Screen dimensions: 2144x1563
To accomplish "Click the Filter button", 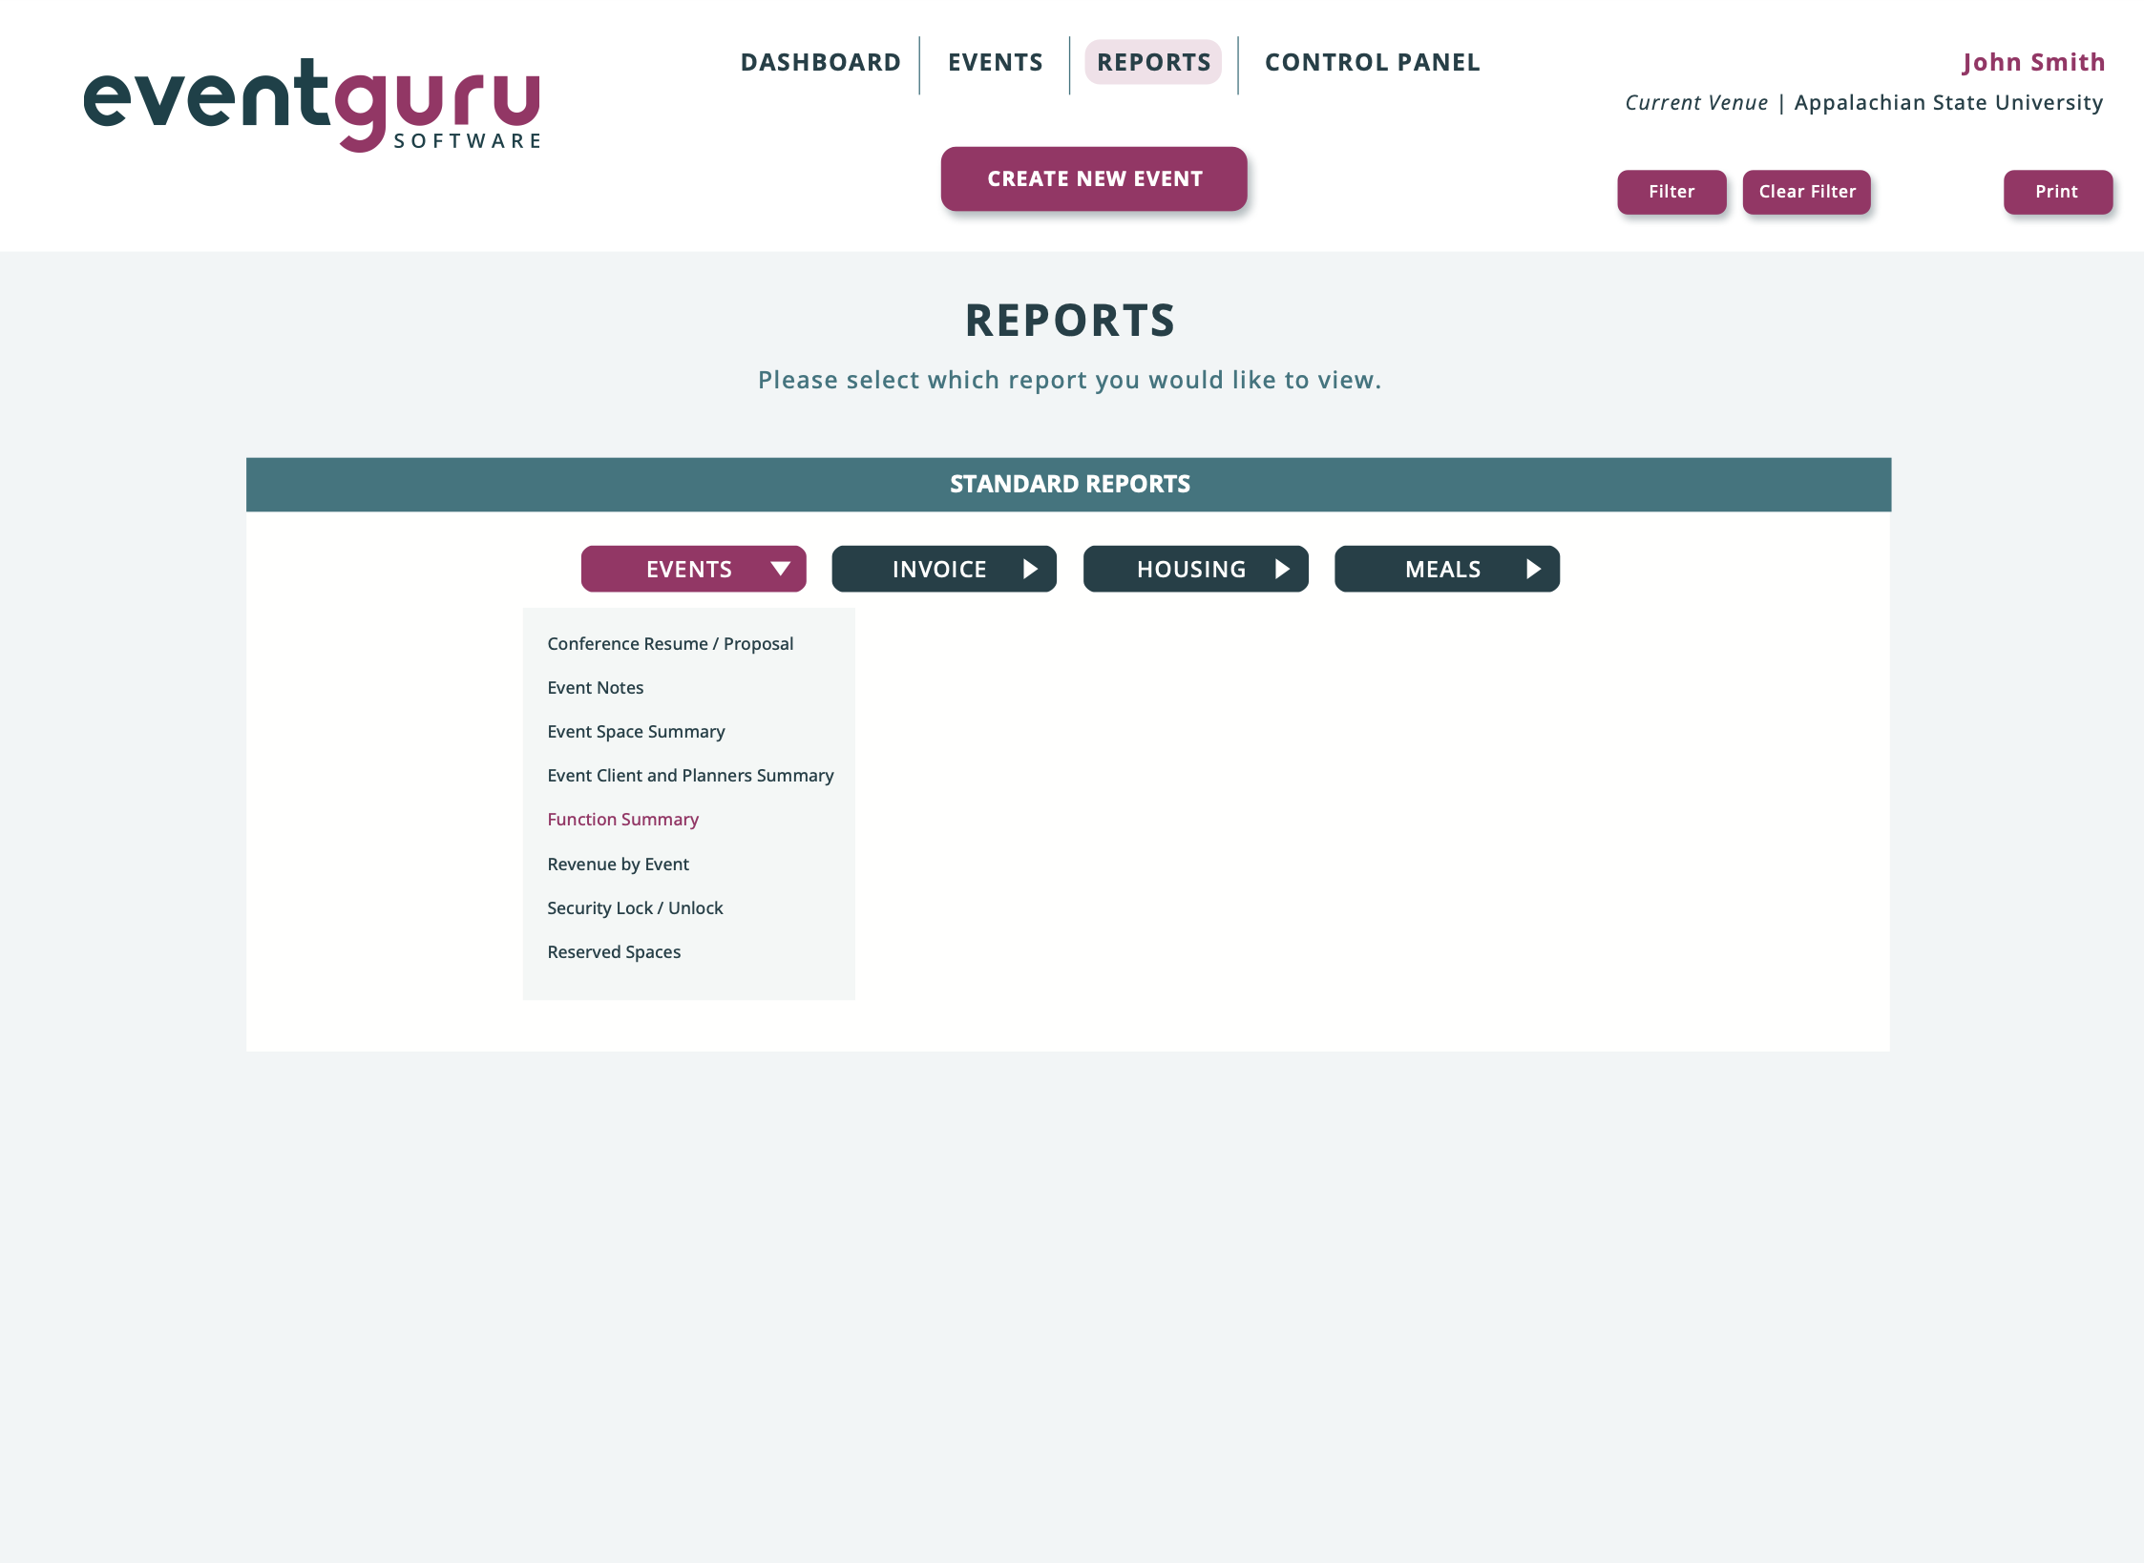I will click(1671, 192).
